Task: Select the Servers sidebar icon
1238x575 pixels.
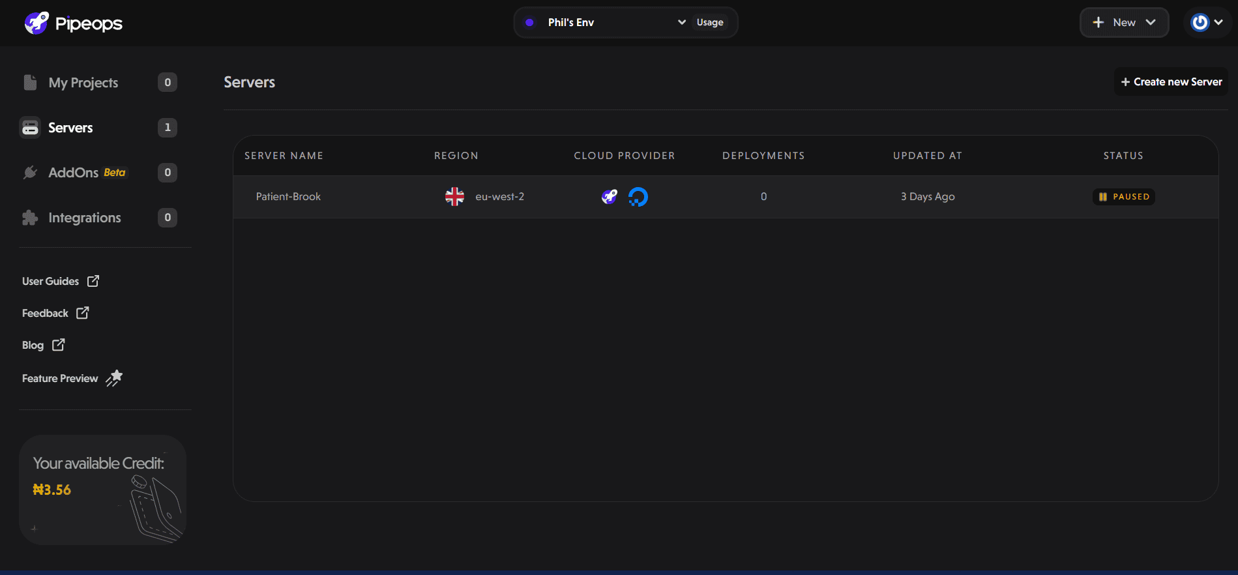Action: [30, 128]
